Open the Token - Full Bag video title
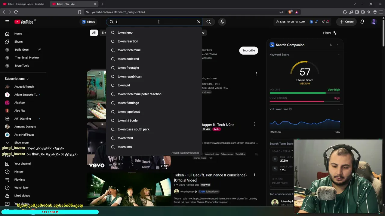The width and height of the screenshot is (385, 216). (210, 178)
